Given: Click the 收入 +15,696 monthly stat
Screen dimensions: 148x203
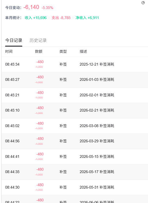Looking at the screenshot, I should coord(36,18).
